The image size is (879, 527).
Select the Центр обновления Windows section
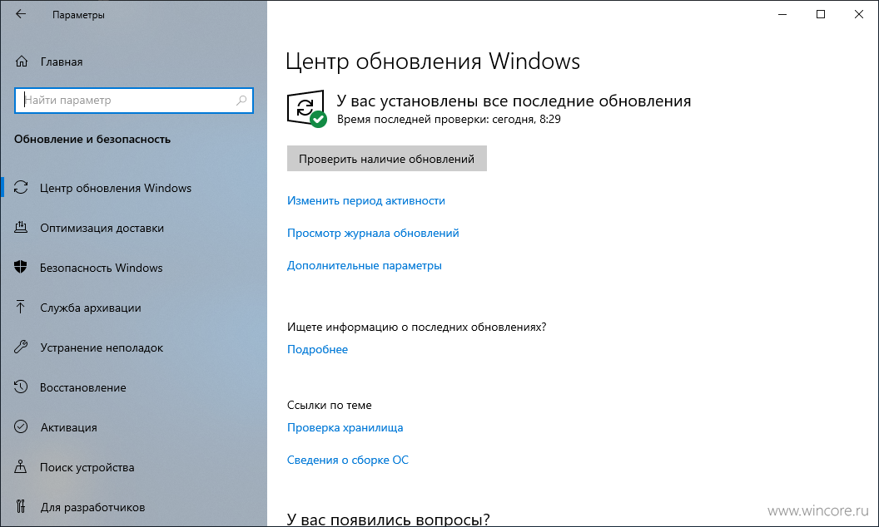[x=133, y=188]
